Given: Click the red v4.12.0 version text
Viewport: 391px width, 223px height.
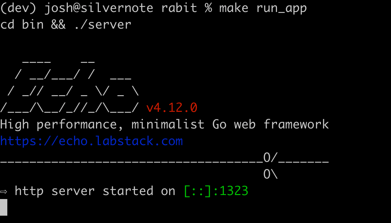Looking at the screenshot, I should coord(172,108).
